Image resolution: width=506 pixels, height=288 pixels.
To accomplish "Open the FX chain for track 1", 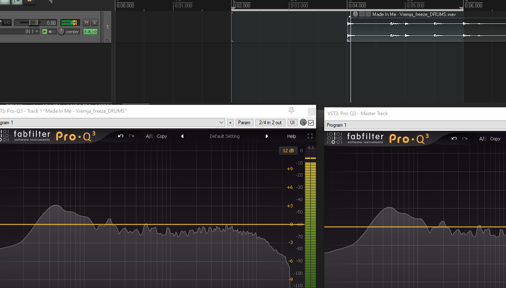I will [x=87, y=31].
